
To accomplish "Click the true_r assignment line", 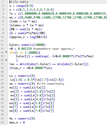I will [x=31, y=68].
